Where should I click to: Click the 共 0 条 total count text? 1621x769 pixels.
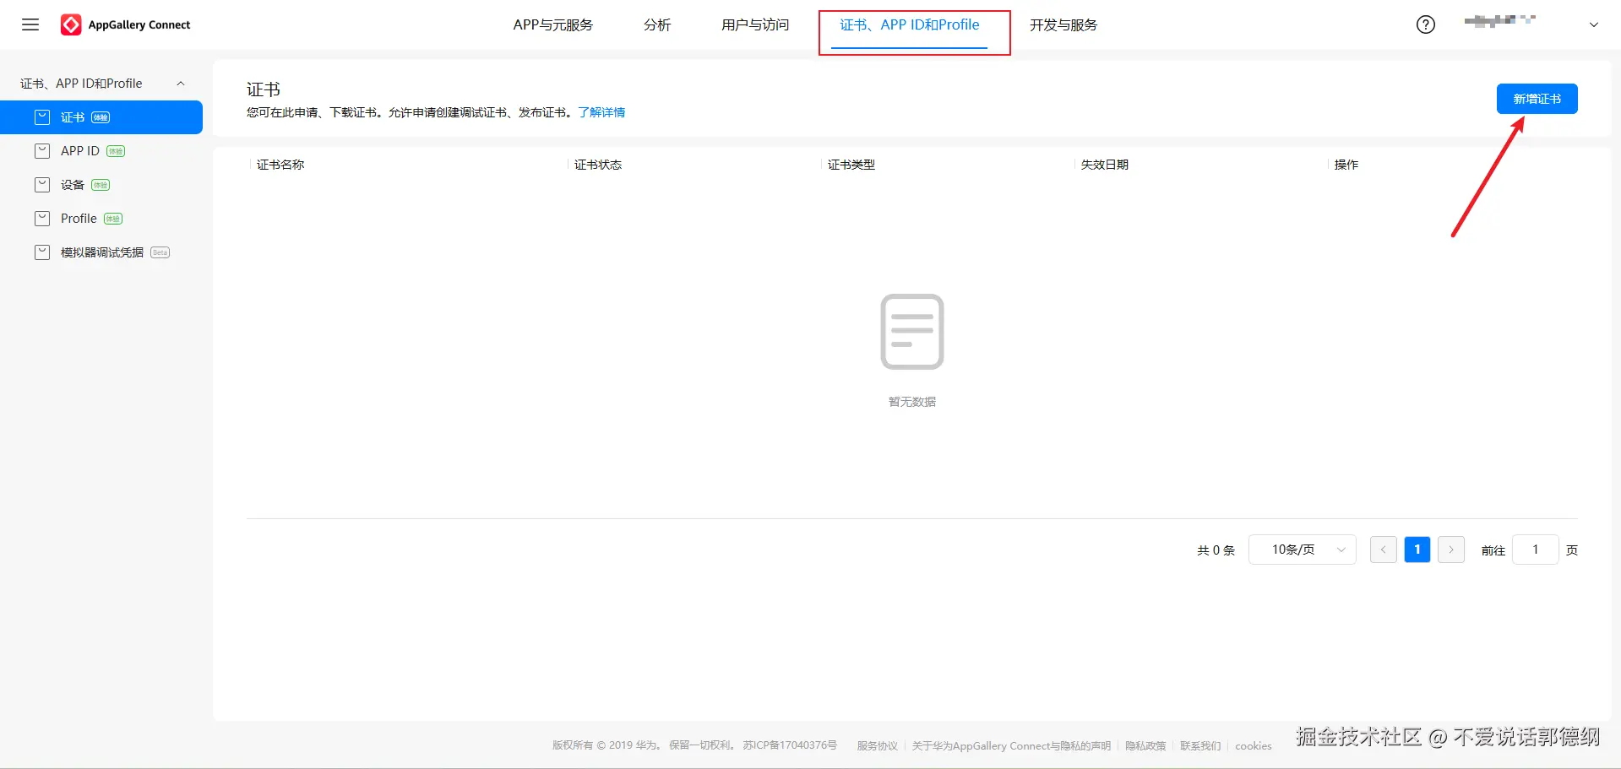pos(1216,550)
